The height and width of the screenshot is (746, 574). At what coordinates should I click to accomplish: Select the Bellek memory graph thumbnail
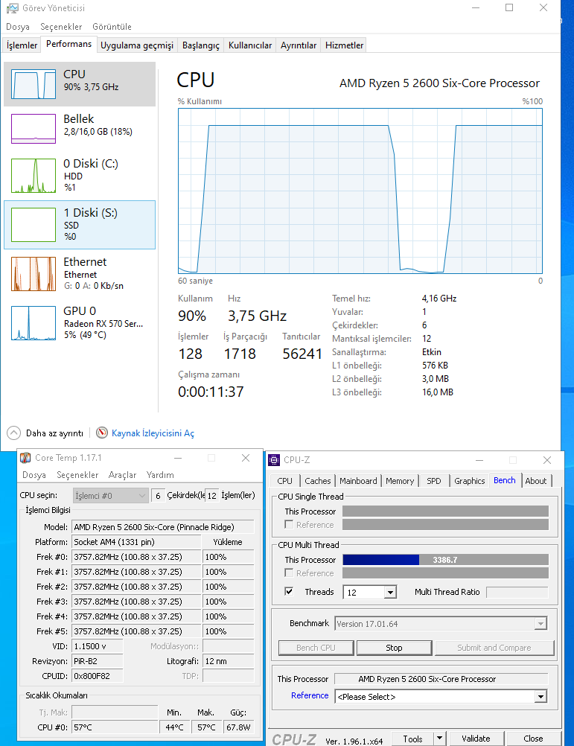34,129
